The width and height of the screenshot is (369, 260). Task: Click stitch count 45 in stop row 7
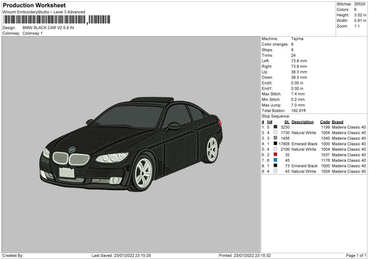pos(287,161)
